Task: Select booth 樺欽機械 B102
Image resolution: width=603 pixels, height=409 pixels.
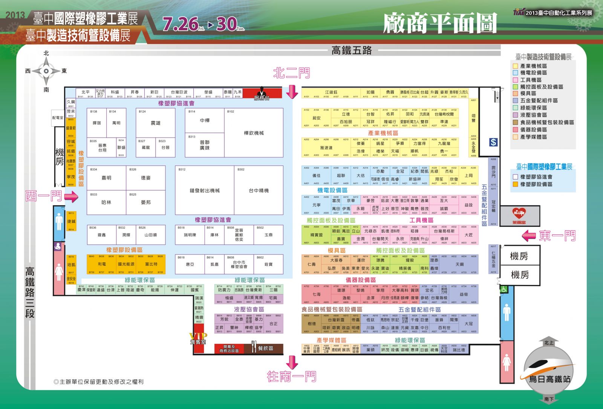Action: pyautogui.click(x=254, y=133)
